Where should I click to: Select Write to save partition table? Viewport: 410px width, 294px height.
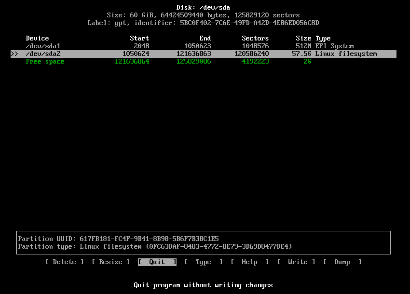(296, 262)
